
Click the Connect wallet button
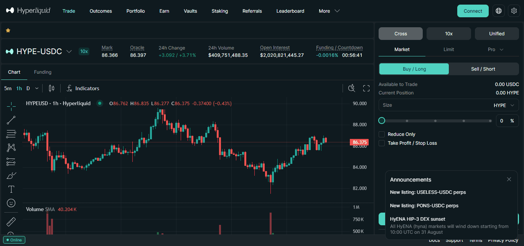(473, 11)
